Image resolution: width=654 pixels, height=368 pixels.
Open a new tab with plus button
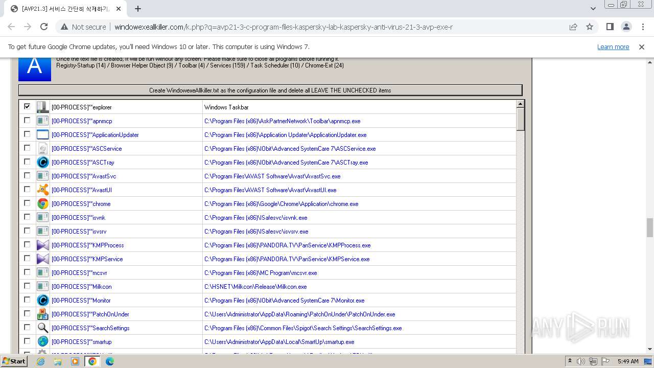(138, 9)
